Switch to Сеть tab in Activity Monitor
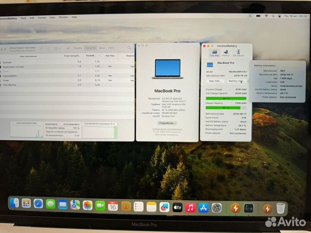The height and width of the screenshot is (233, 311). coord(111,48)
